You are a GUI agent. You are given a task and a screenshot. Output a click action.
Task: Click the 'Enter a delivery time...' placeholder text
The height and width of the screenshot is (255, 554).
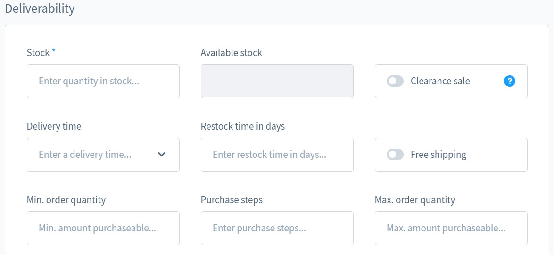point(85,155)
